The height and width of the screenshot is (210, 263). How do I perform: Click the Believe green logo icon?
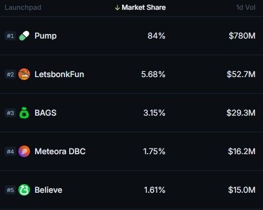point(24,190)
